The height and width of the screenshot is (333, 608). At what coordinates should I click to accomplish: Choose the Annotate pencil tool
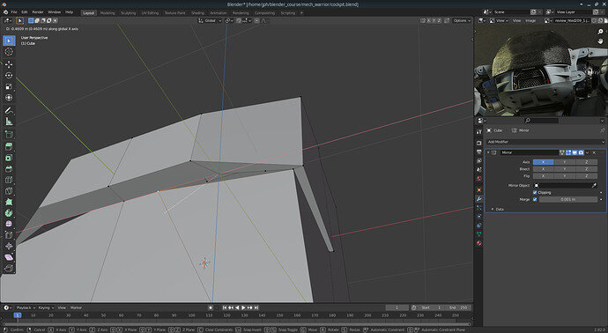point(9,110)
